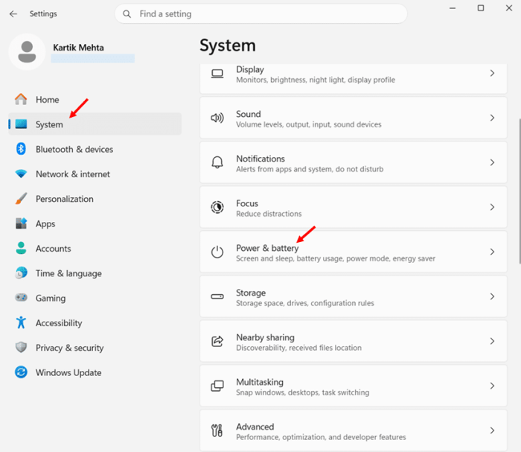Image resolution: width=521 pixels, height=452 pixels.
Task: Click the Network wifi icon
Action: pyautogui.click(x=21, y=174)
